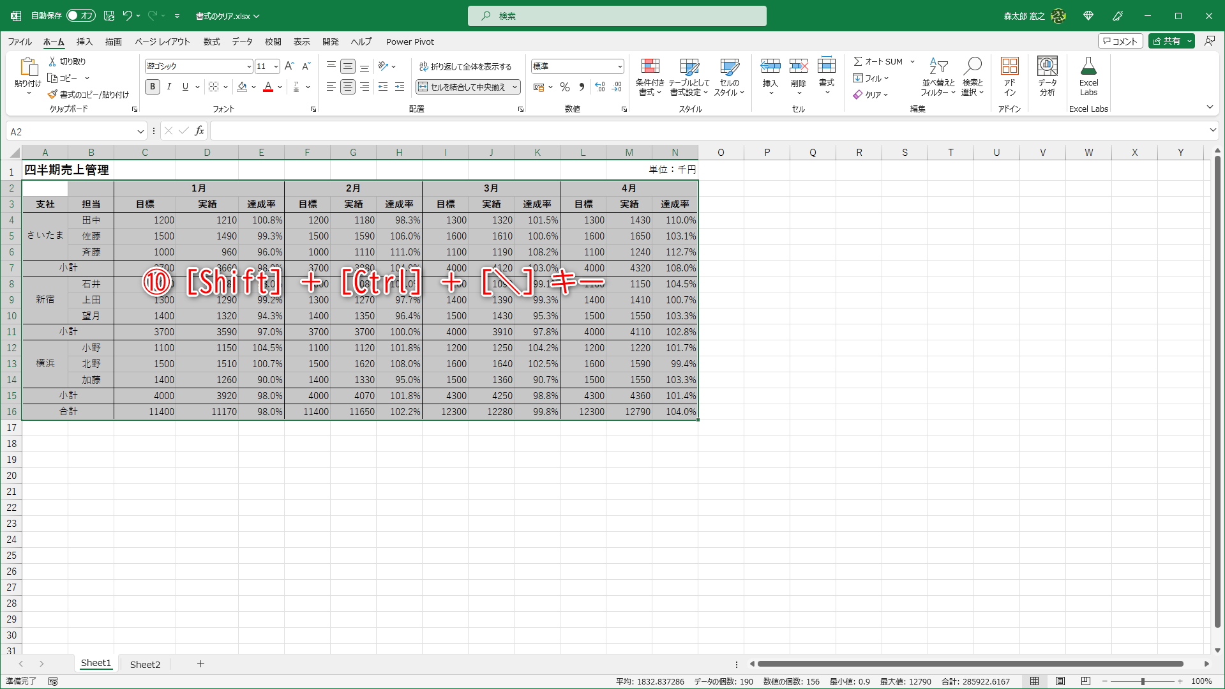
Task: Apply the red font color swatch
Action: pos(268,87)
